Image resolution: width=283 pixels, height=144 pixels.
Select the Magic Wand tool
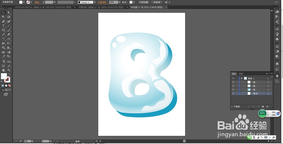tap(3, 17)
